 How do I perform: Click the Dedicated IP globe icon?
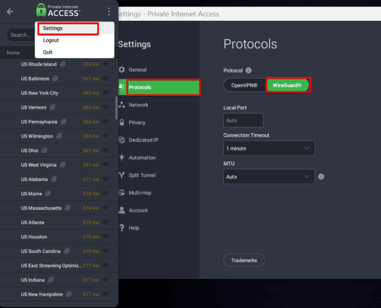(x=122, y=140)
